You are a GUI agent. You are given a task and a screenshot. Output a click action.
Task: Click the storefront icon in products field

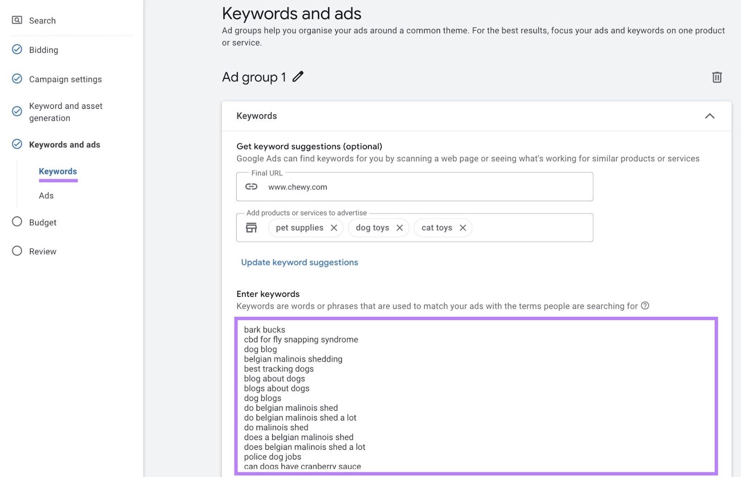pyautogui.click(x=251, y=227)
